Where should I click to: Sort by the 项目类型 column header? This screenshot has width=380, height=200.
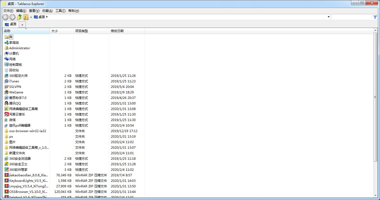point(91,31)
